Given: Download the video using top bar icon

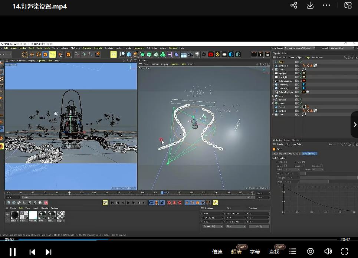Looking at the screenshot, I should tap(310, 6).
